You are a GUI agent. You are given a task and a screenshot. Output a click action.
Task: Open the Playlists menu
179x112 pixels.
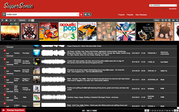130,15
